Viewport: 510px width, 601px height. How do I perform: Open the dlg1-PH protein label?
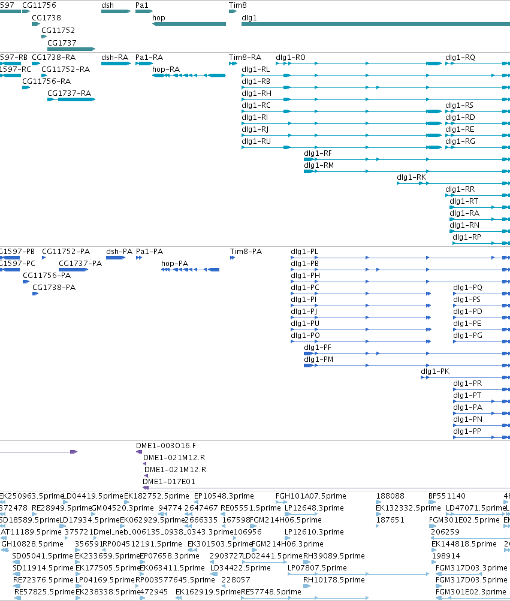(x=305, y=276)
